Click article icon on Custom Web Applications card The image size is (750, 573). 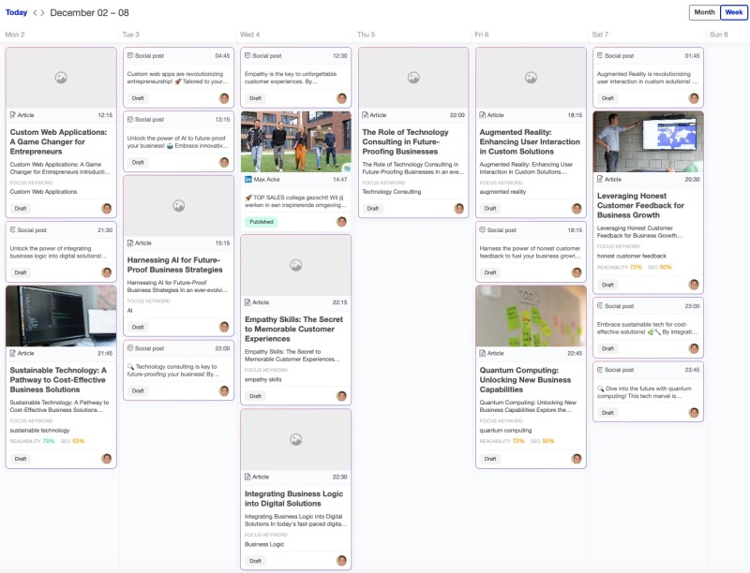12,115
